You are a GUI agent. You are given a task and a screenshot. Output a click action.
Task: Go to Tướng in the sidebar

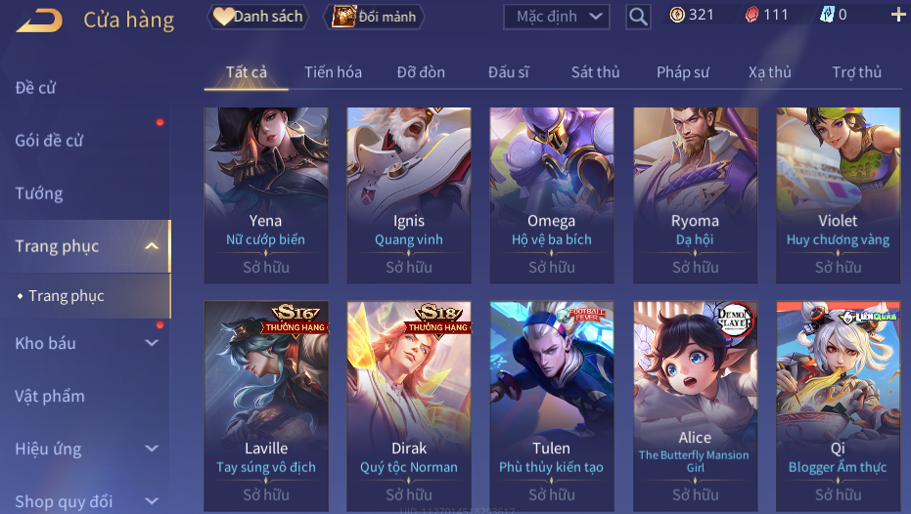(x=39, y=193)
